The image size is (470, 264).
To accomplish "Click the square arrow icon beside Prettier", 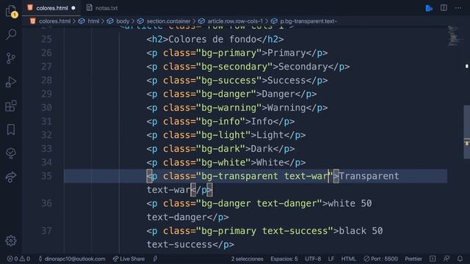I will [x=433, y=259].
